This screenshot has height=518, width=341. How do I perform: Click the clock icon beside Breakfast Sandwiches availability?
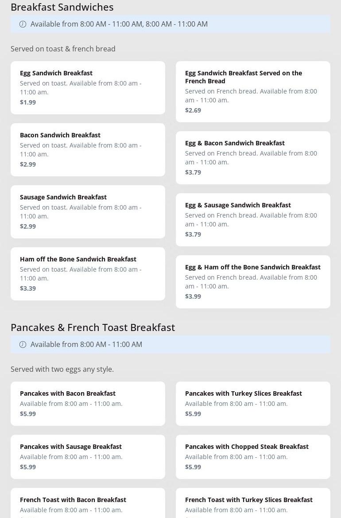point(23,24)
